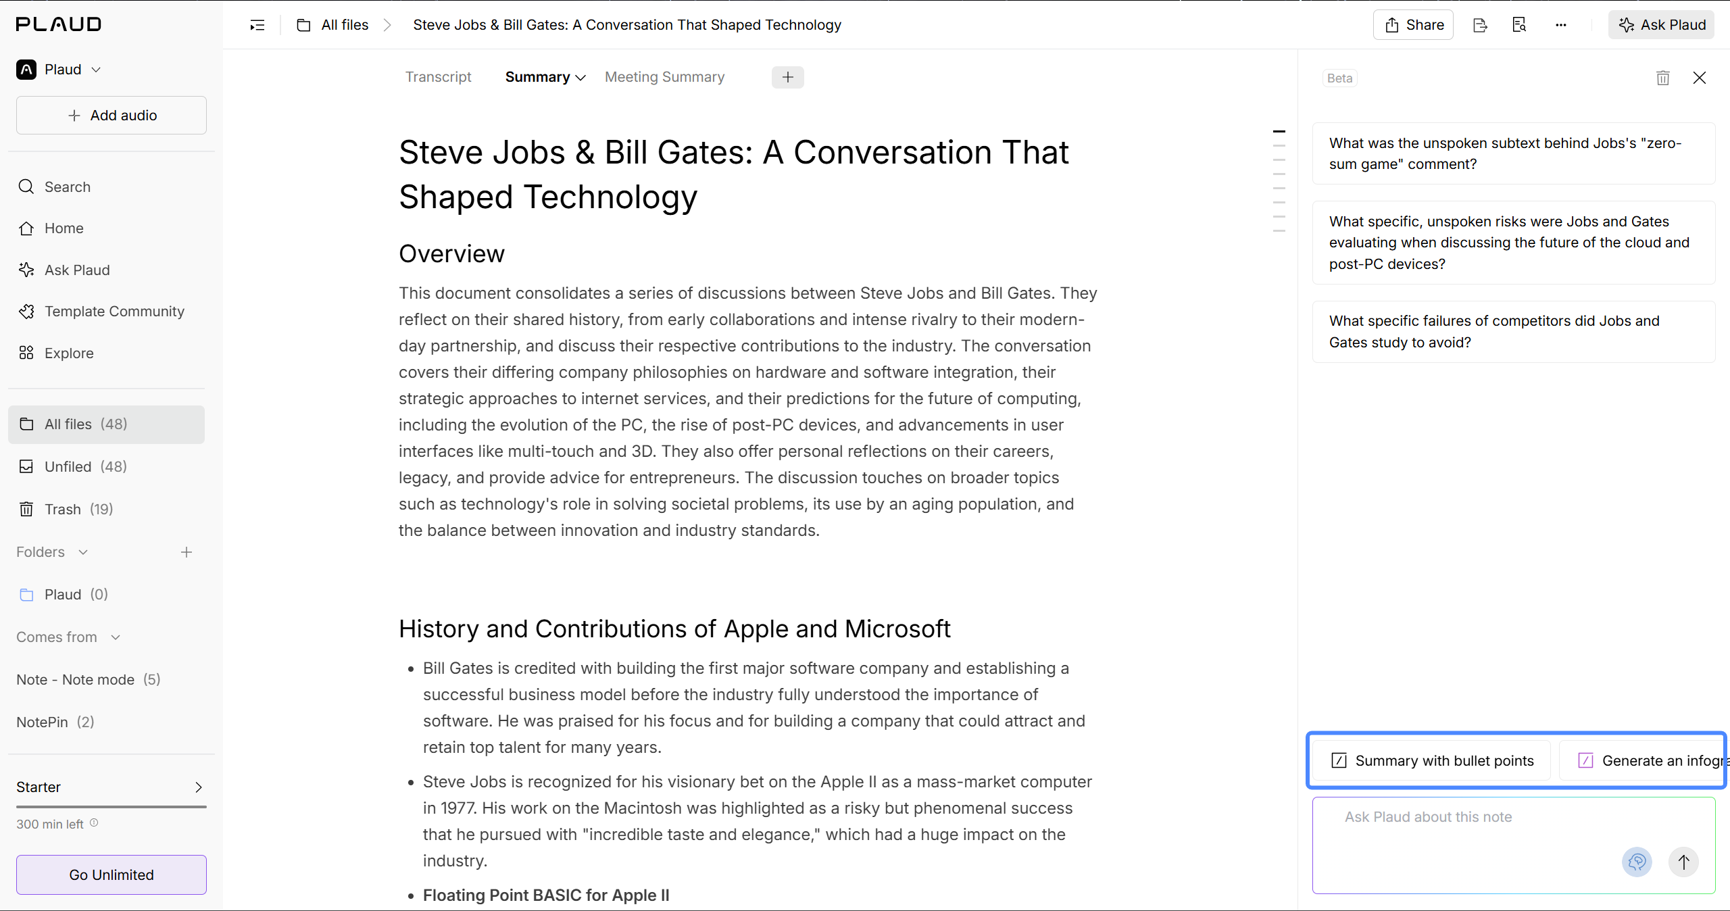This screenshot has height=911, width=1730.
Task: Click the Explore grid icon
Action: pyautogui.click(x=26, y=353)
